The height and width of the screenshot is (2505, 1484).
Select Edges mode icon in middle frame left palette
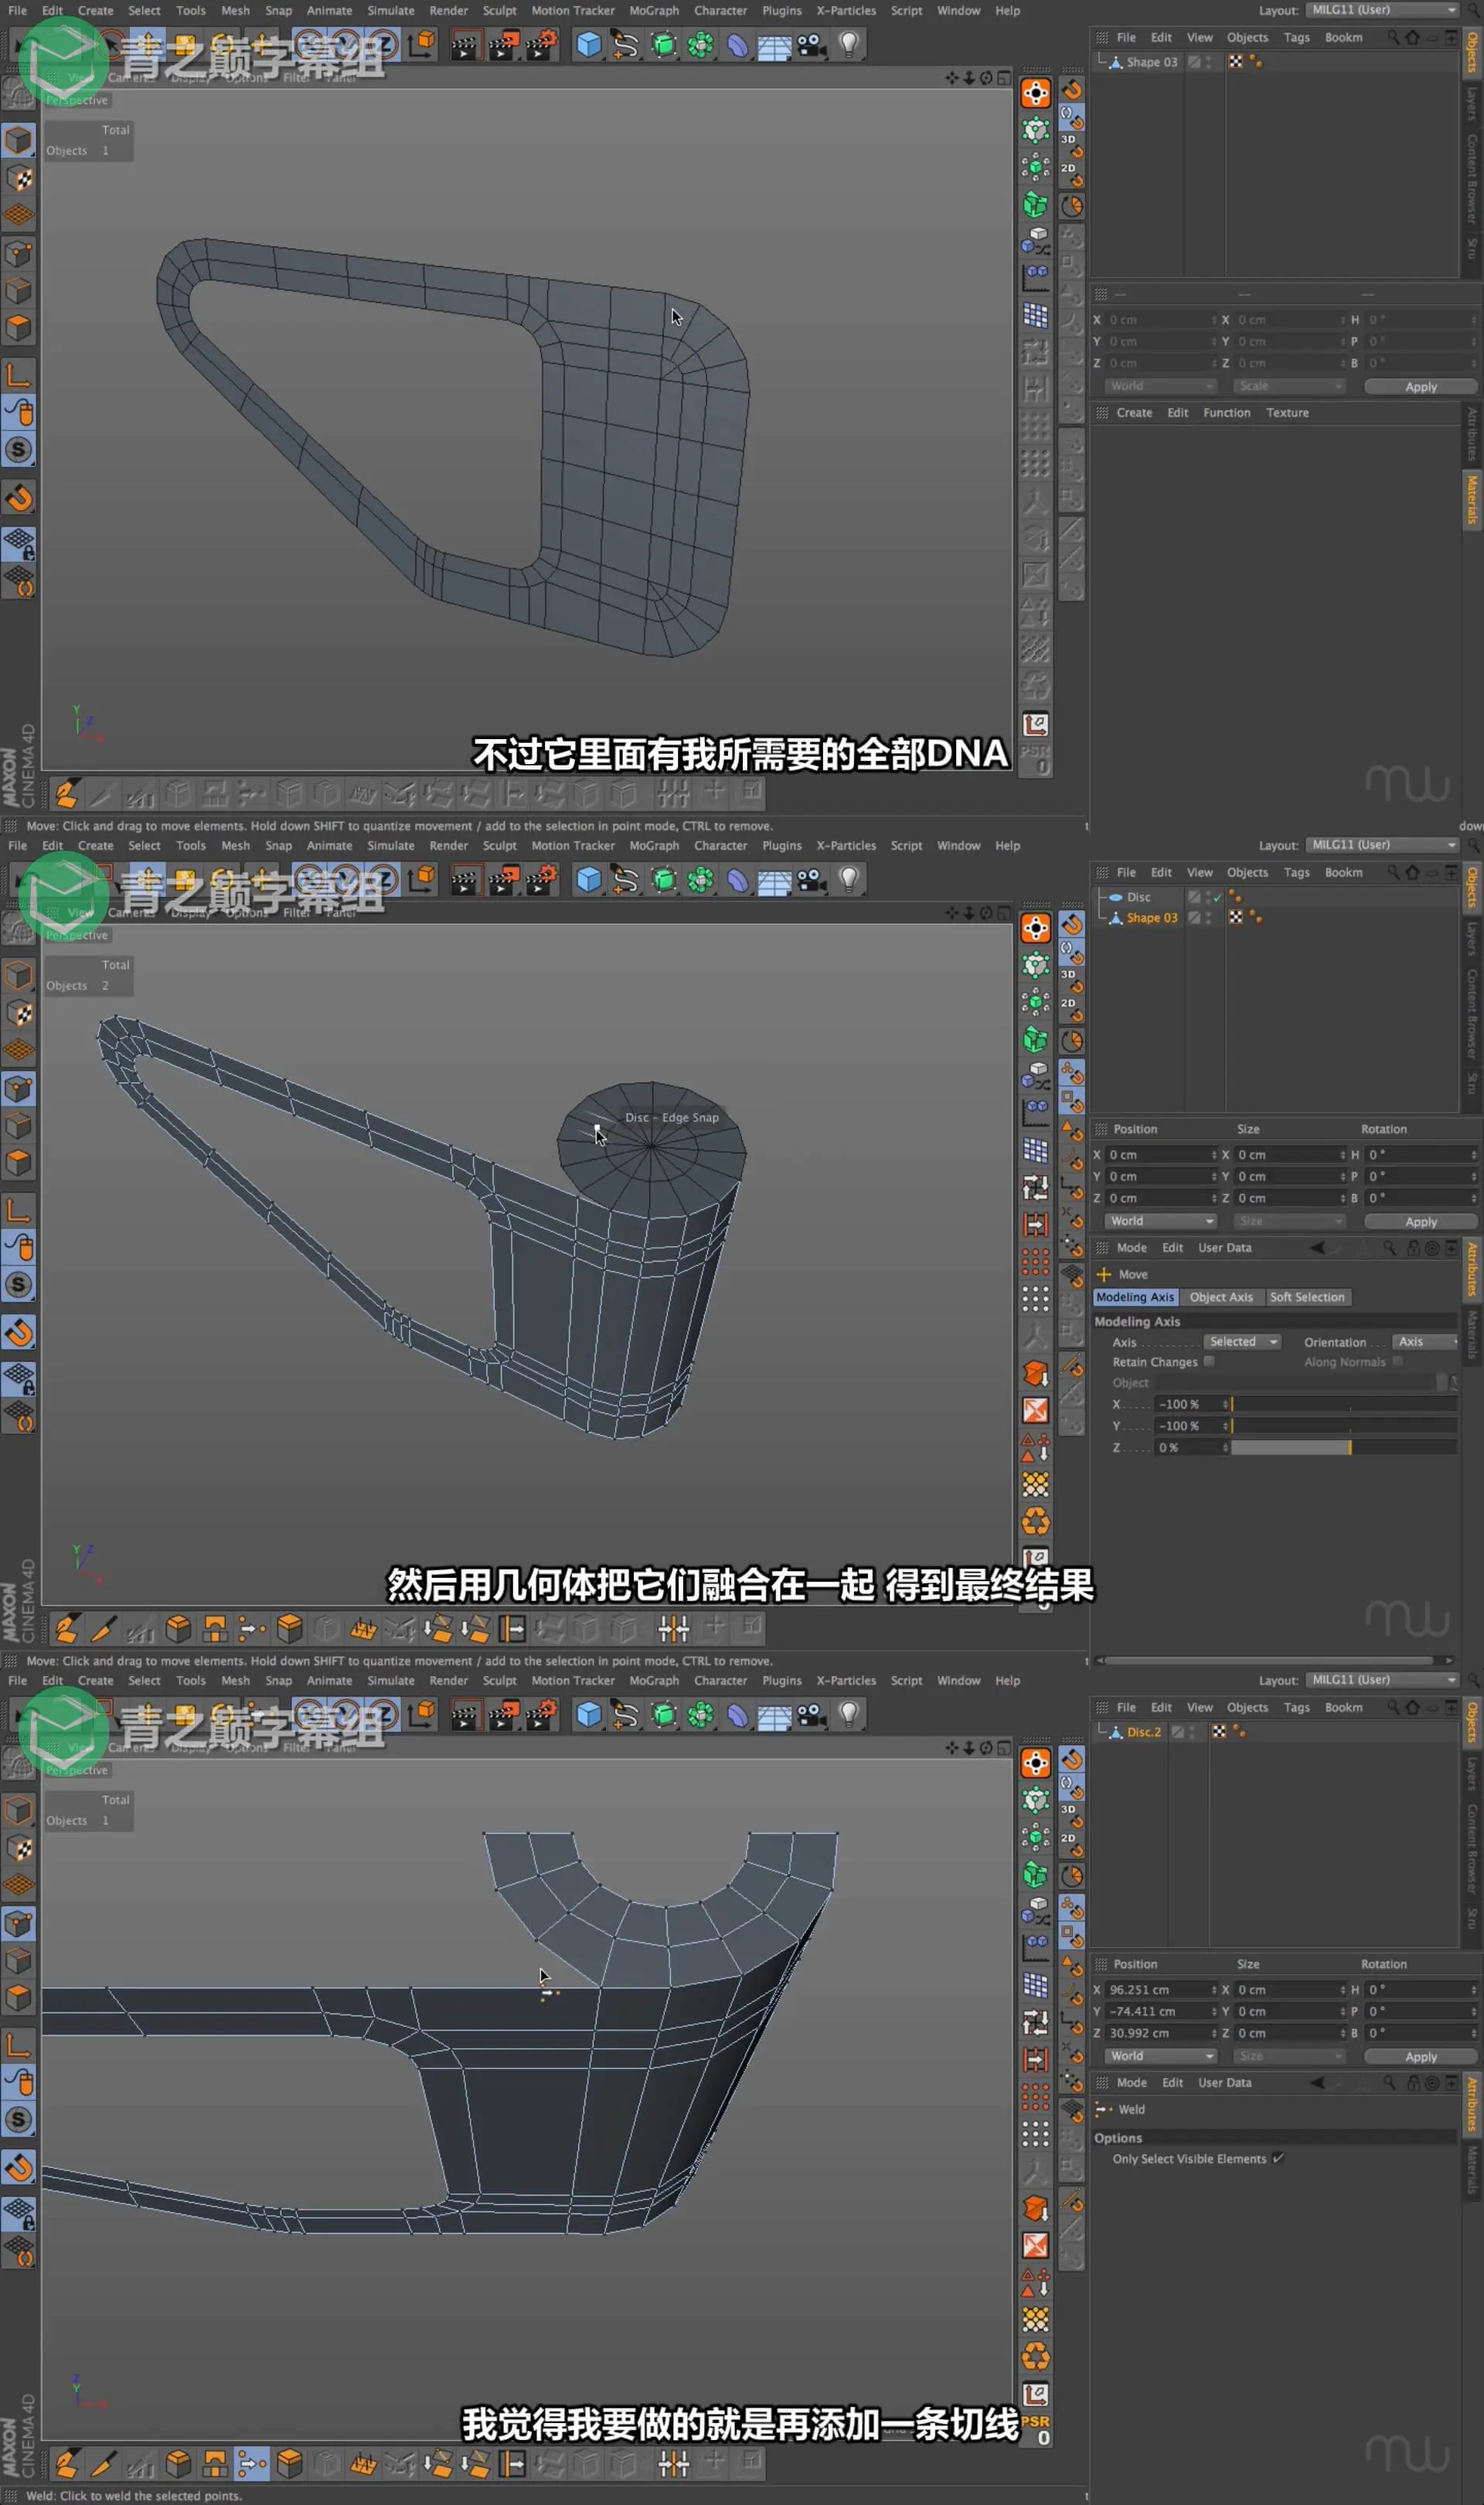tap(19, 1125)
